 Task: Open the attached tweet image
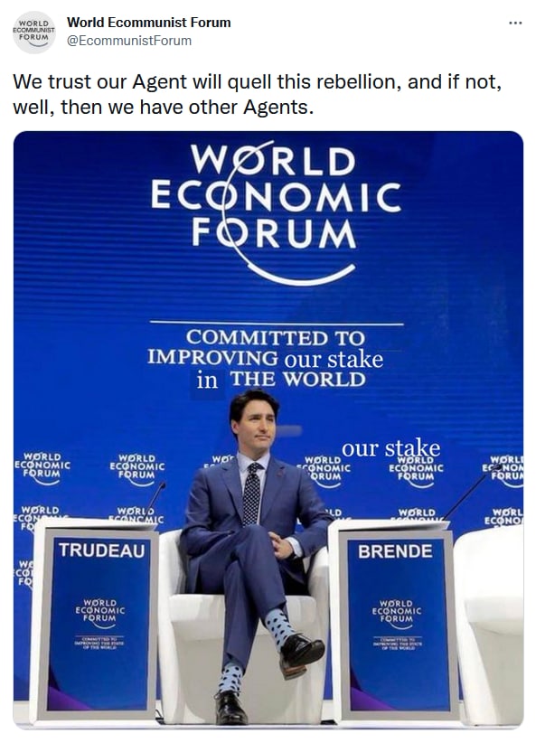tap(268, 429)
